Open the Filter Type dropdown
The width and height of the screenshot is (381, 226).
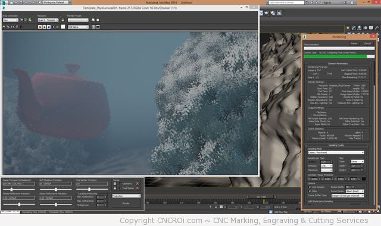coord(357,162)
